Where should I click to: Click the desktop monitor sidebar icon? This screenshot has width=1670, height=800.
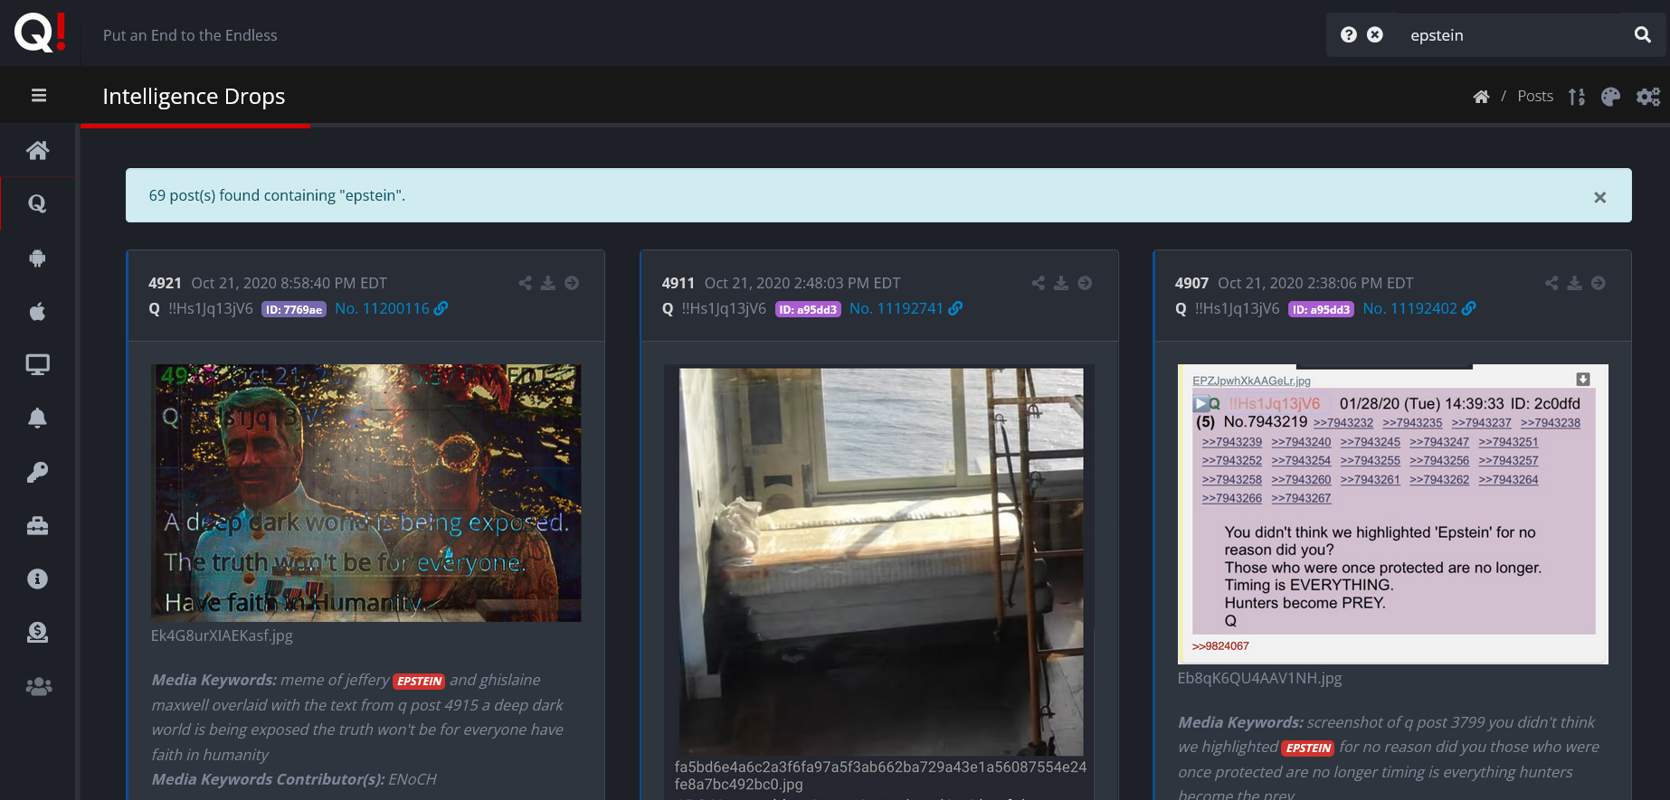pyautogui.click(x=38, y=364)
